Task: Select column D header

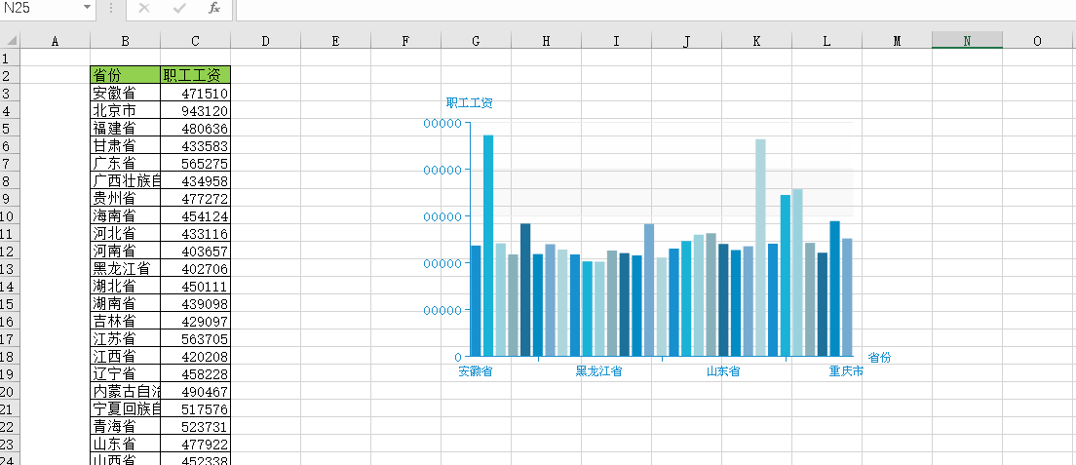Action: pyautogui.click(x=265, y=41)
